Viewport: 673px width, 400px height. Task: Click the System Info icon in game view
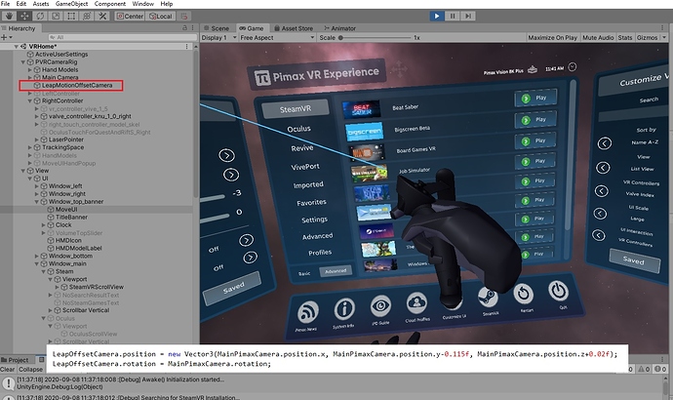(x=344, y=309)
